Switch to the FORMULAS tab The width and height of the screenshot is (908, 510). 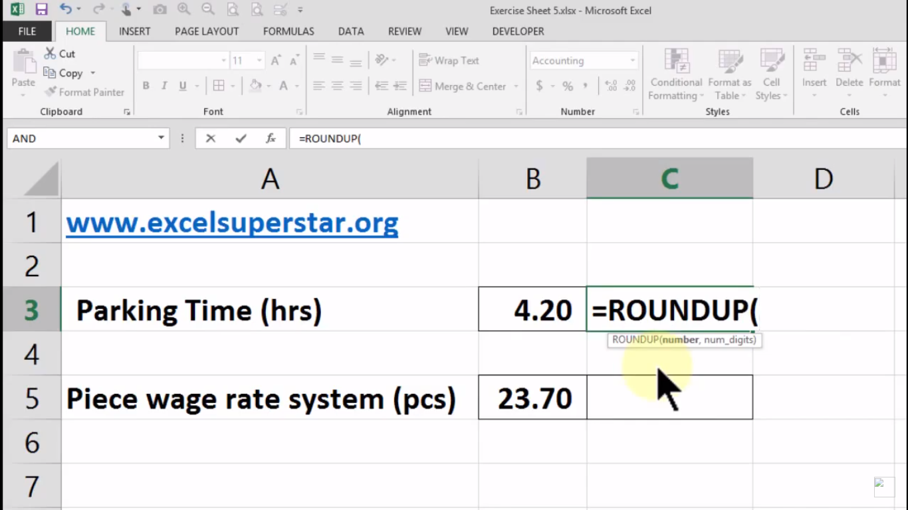[288, 31]
